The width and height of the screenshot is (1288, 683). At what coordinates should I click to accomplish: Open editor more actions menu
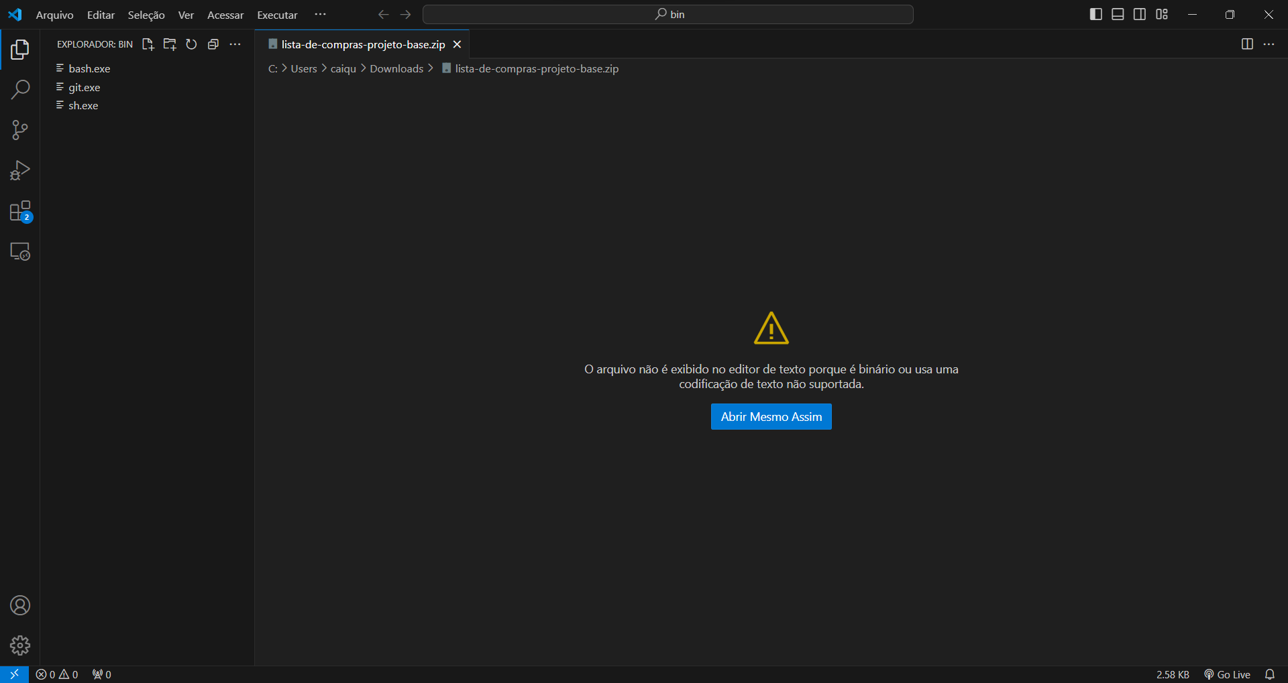pos(1269,44)
